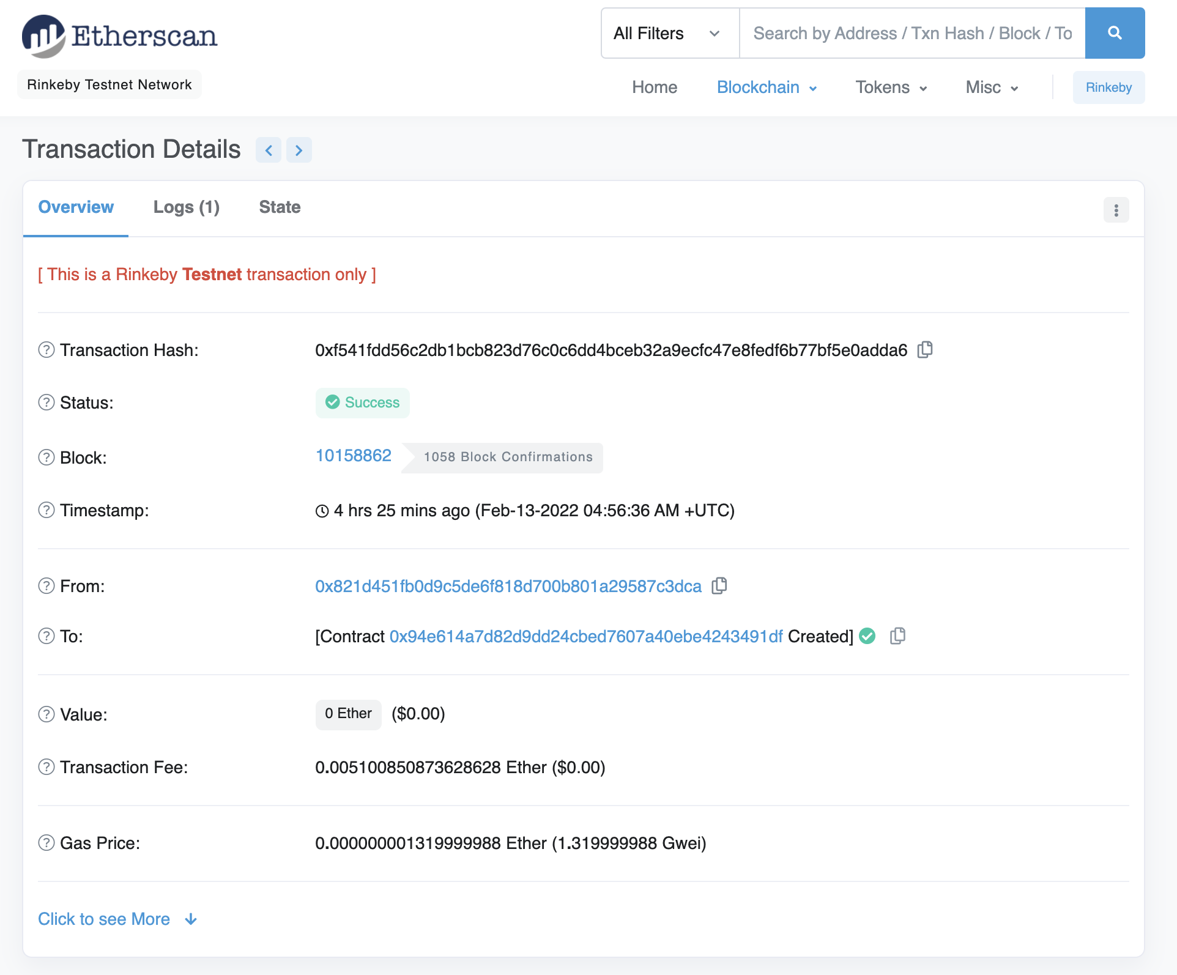Select the Overview tab

pyautogui.click(x=76, y=207)
